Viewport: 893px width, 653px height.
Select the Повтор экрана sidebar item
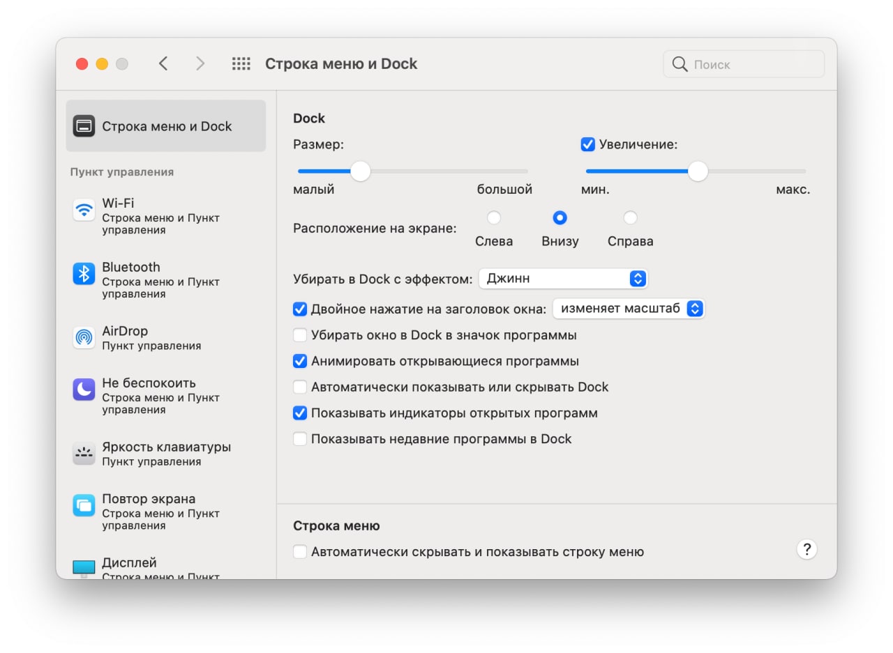pos(166,512)
